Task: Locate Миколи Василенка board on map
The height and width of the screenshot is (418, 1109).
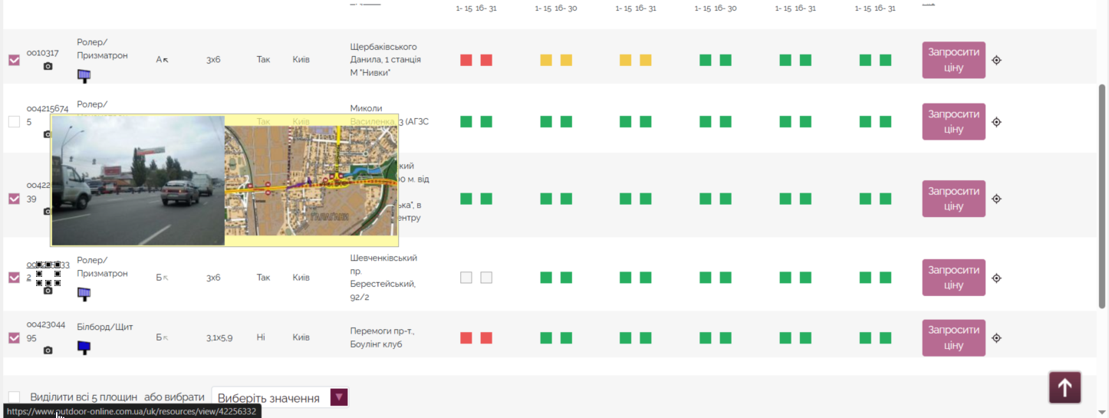Action: 996,121
